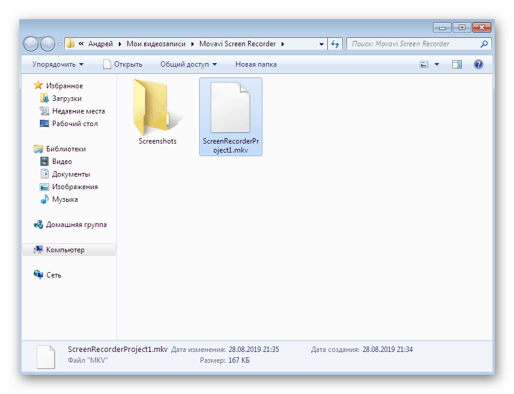
Task: Click Дата создания value 28.08.2019 21:34
Action: click(387, 350)
